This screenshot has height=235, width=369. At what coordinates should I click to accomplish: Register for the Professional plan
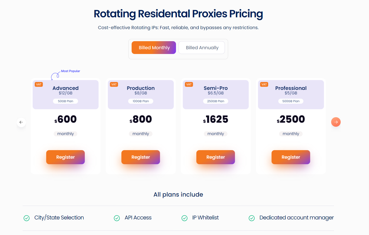(291, 157)
